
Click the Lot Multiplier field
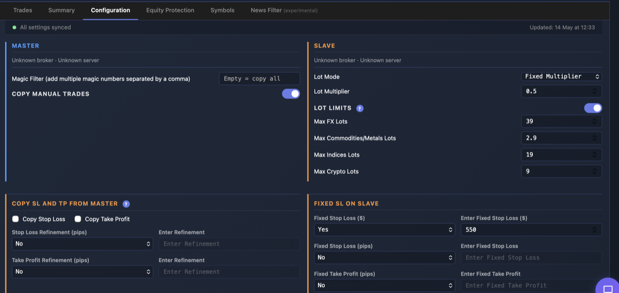(561, 91)
